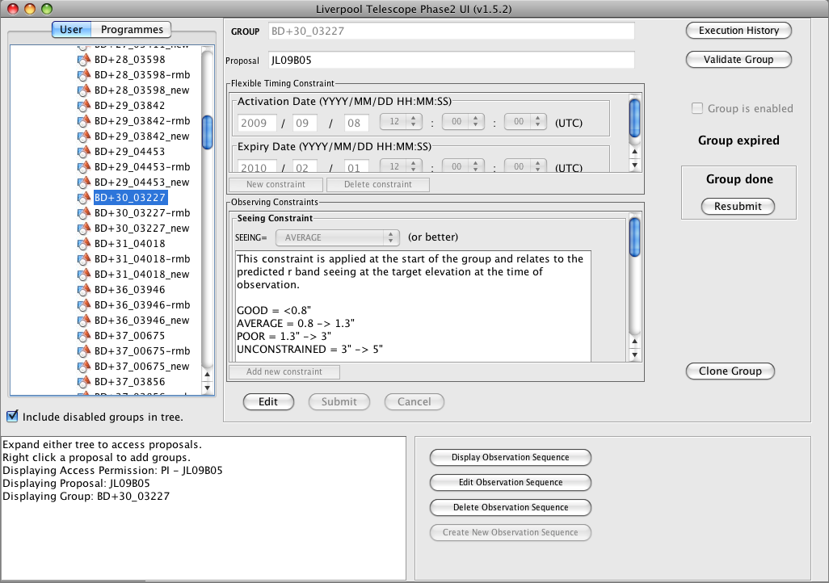Click the icon beside BD+28_03598_new
The height and width of the screenshot is (583, 829).
tap(83, 90)
